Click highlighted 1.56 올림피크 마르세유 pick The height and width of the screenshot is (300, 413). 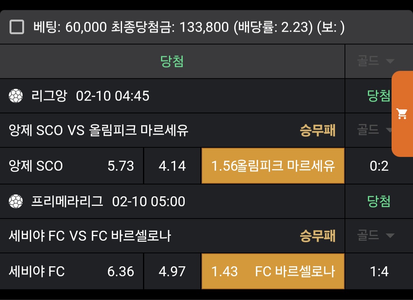click(273, 166)
